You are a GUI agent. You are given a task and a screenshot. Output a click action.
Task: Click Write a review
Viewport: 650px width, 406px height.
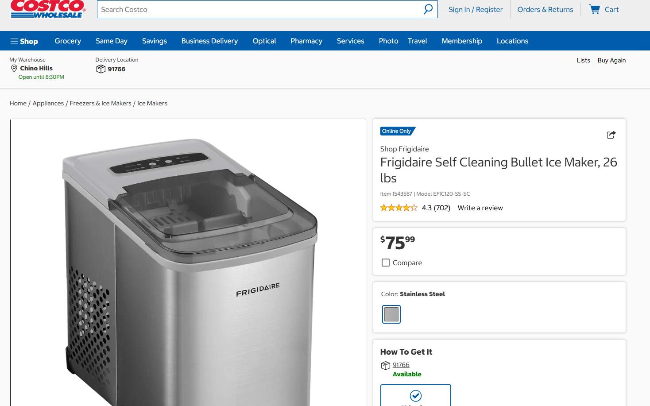pyautogui.click(x=480, y=208)
